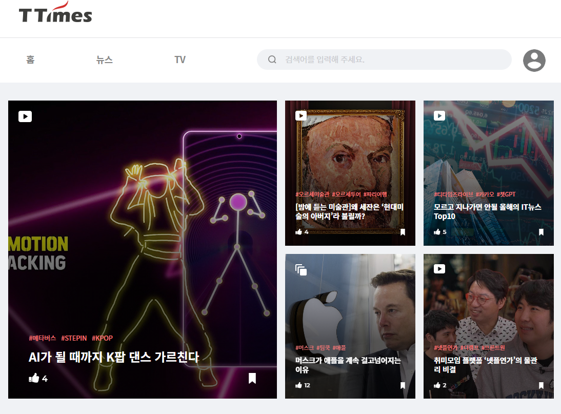The height and width of the screenshot is (414, 561).
Task: Like the 머스크 애플 article
Action: point(299,385)
